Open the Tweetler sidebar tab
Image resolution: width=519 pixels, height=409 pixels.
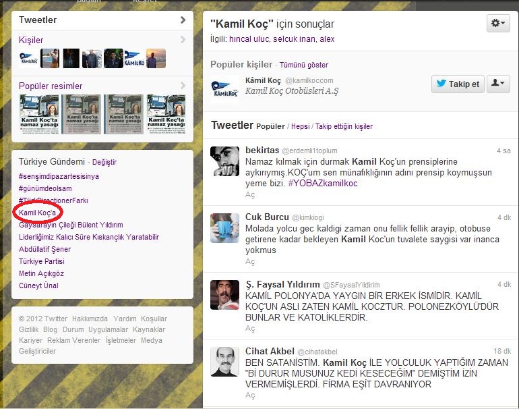[x=38, y=20]
